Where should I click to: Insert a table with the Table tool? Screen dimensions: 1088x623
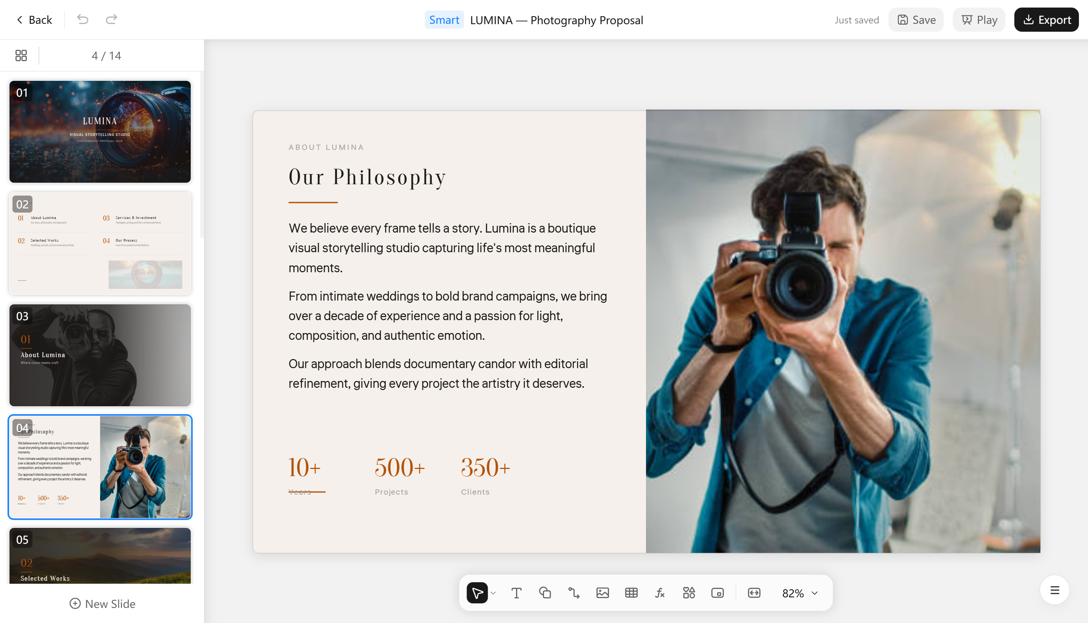(631, 593)
